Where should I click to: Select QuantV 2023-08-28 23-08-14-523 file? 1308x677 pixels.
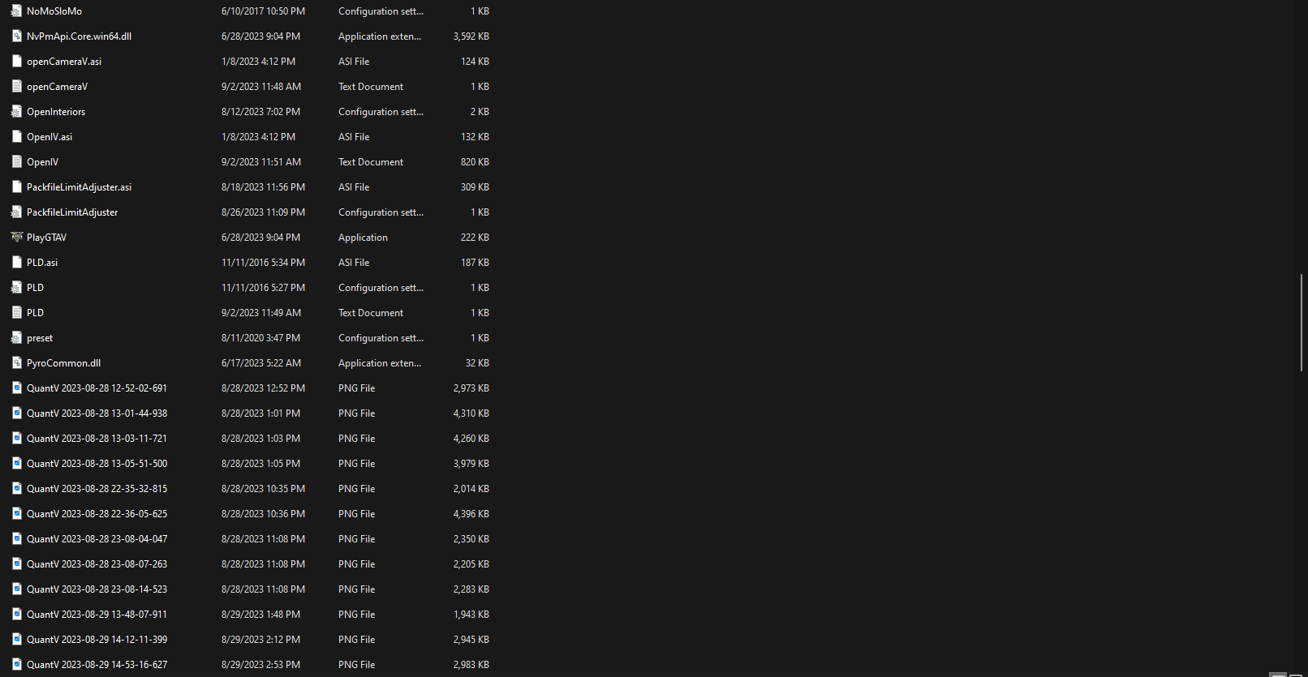click(x=97, y=589)
